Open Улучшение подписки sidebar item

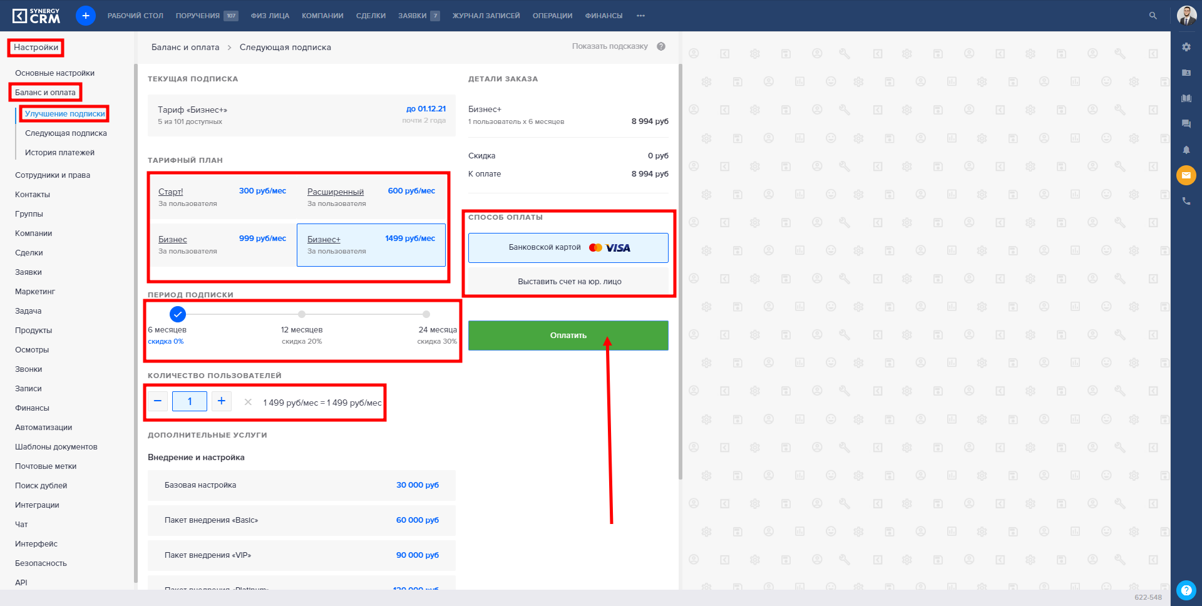(65, 114)
